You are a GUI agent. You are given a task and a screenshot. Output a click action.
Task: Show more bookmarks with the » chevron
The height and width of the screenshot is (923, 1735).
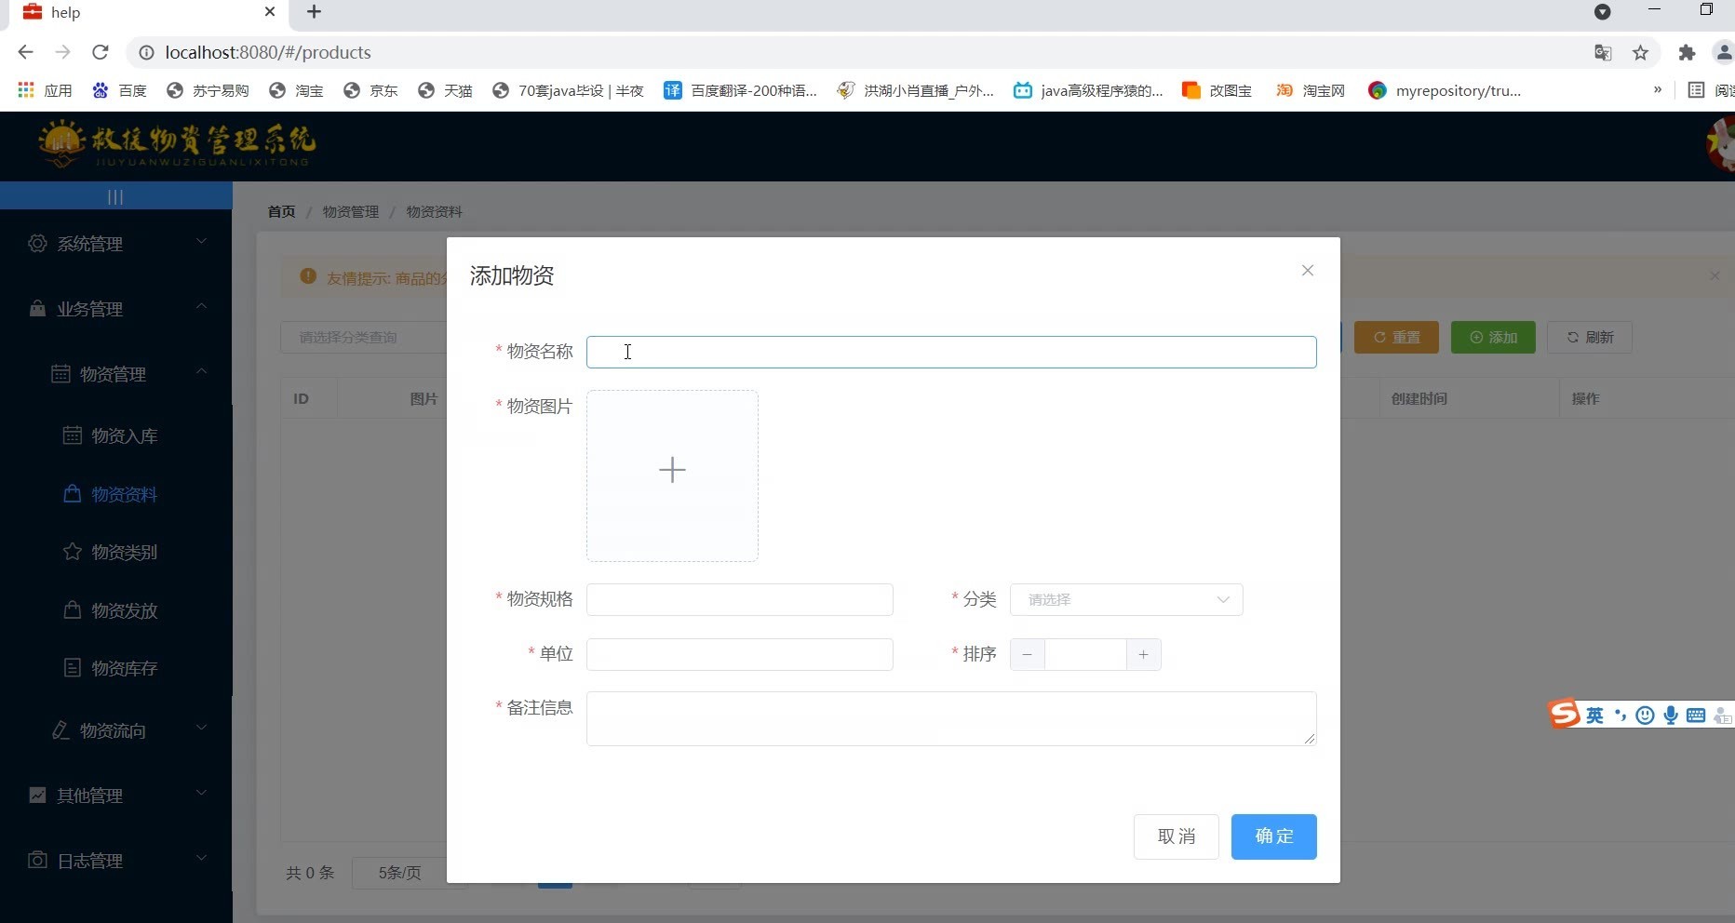click(x=1657, y=90)
